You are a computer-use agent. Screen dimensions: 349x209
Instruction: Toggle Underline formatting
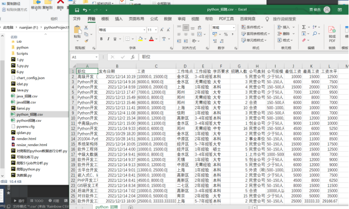click(x=115, y=39)
